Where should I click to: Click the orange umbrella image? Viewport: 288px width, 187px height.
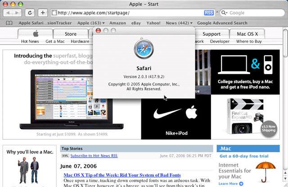[x=265, y=171]
